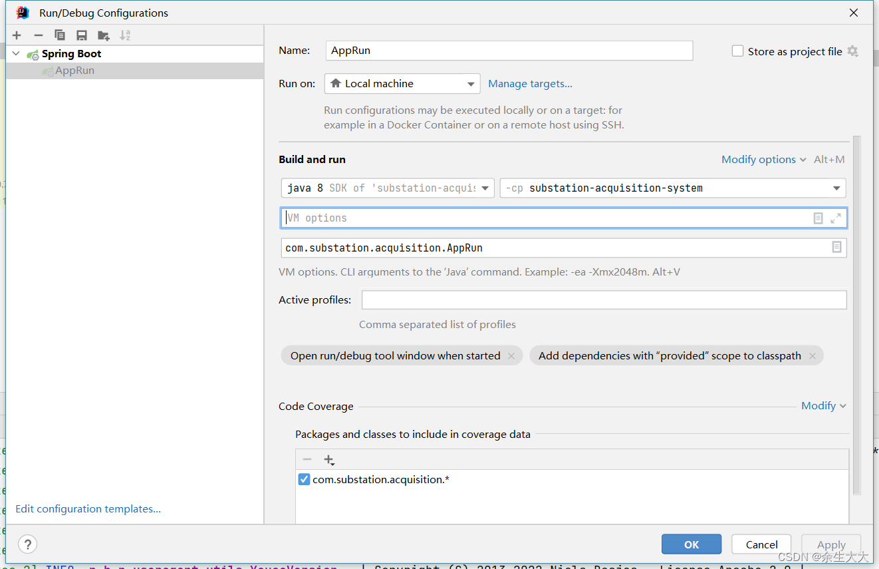This screenshot has height=569, width=879.
Task: Close the Run/Debug Configurations dialog
Action: 854,13
